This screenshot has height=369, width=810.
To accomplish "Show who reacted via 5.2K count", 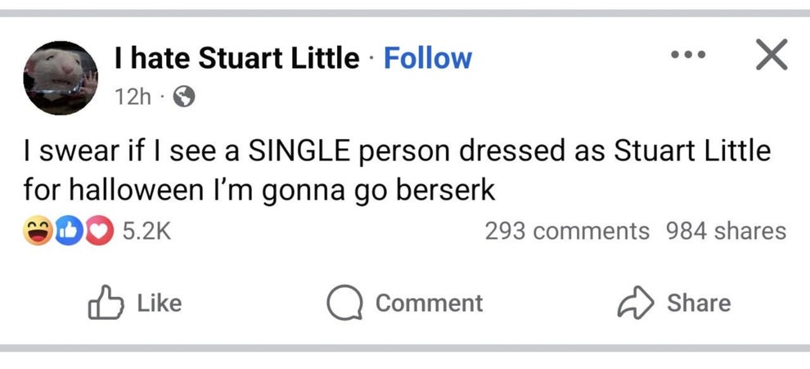I will pos(146,232).
